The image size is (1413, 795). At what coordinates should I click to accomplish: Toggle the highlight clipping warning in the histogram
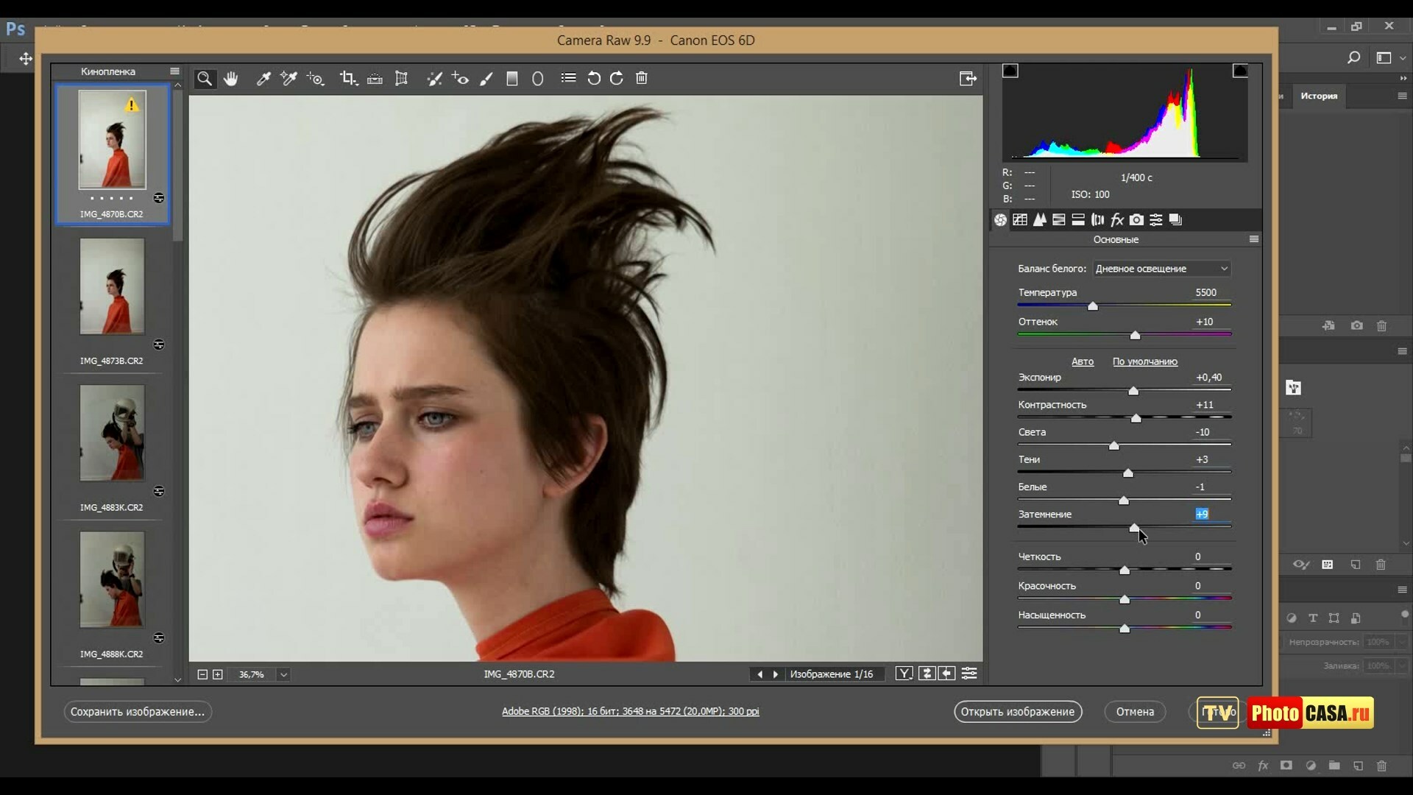click(1240, 71)
